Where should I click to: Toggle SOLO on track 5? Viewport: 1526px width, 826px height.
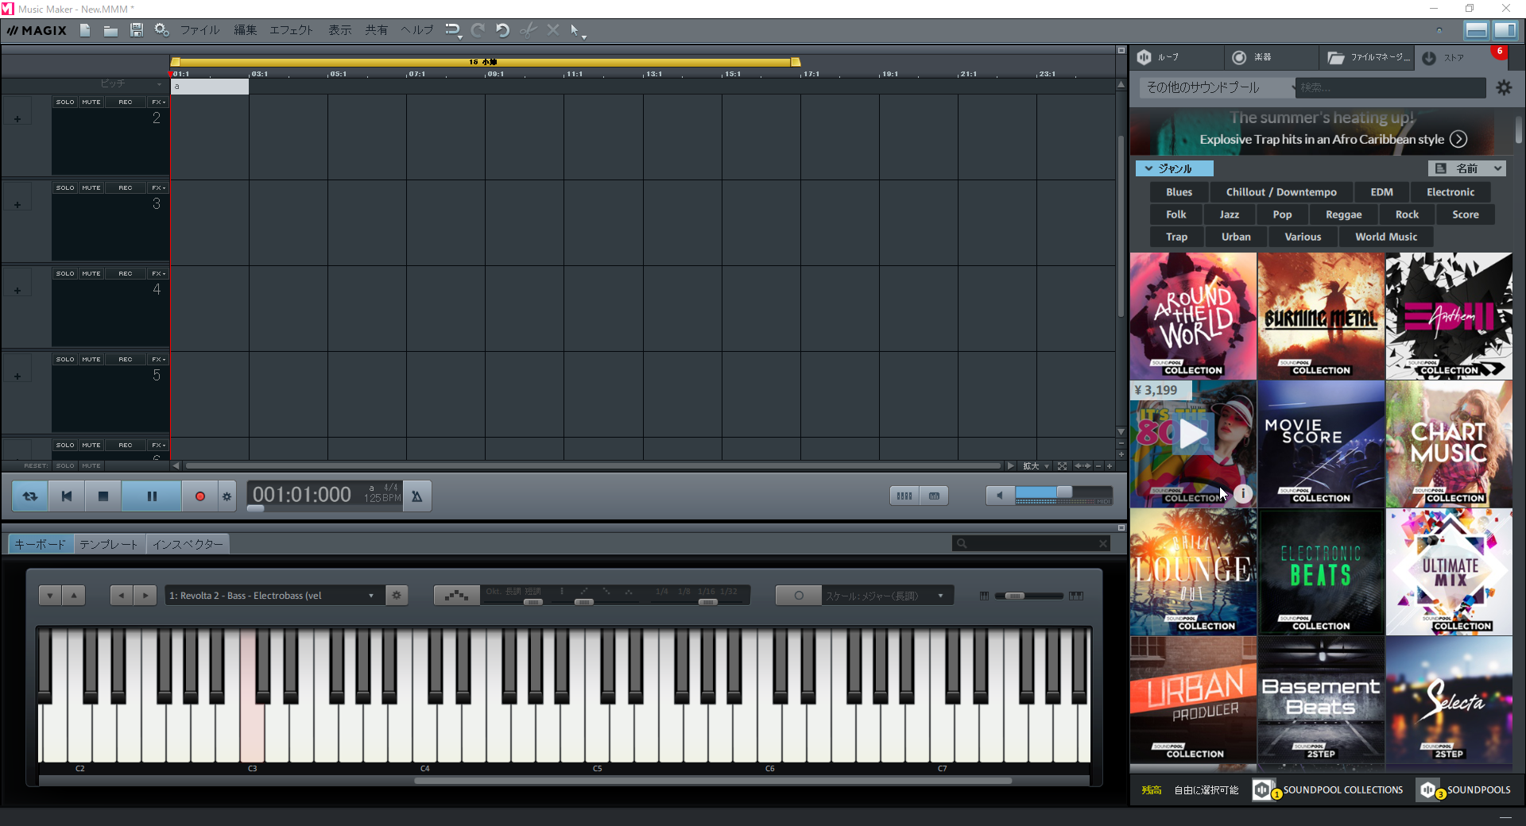tap(65, 359)
